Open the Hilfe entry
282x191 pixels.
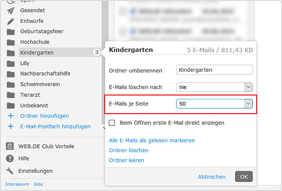(x=24, y=159)
